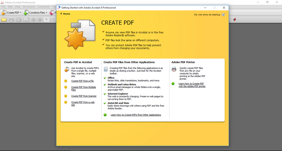This screenshot has height=151, width=282.
Task: Click the page number input field
Action: [x=47, y=19]
